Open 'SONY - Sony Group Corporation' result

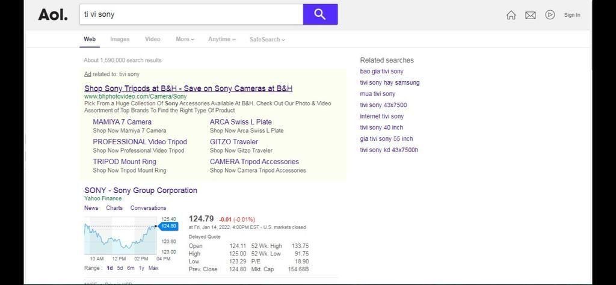pos(141,191)
